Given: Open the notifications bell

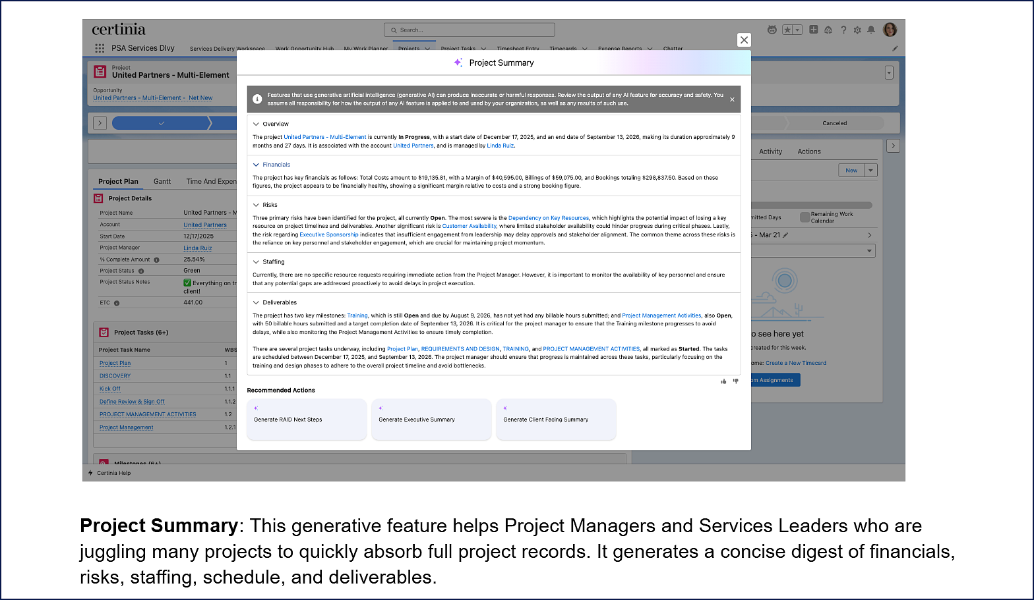Looking at the screenshot, I should [871, 30].
